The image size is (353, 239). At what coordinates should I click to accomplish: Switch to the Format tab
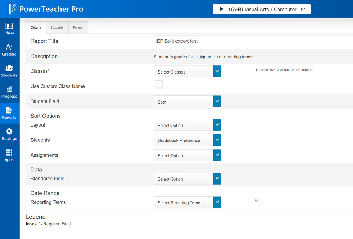point(78,28)
